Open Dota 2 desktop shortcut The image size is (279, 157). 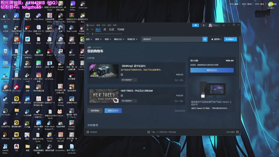click(x=50, y=53)
